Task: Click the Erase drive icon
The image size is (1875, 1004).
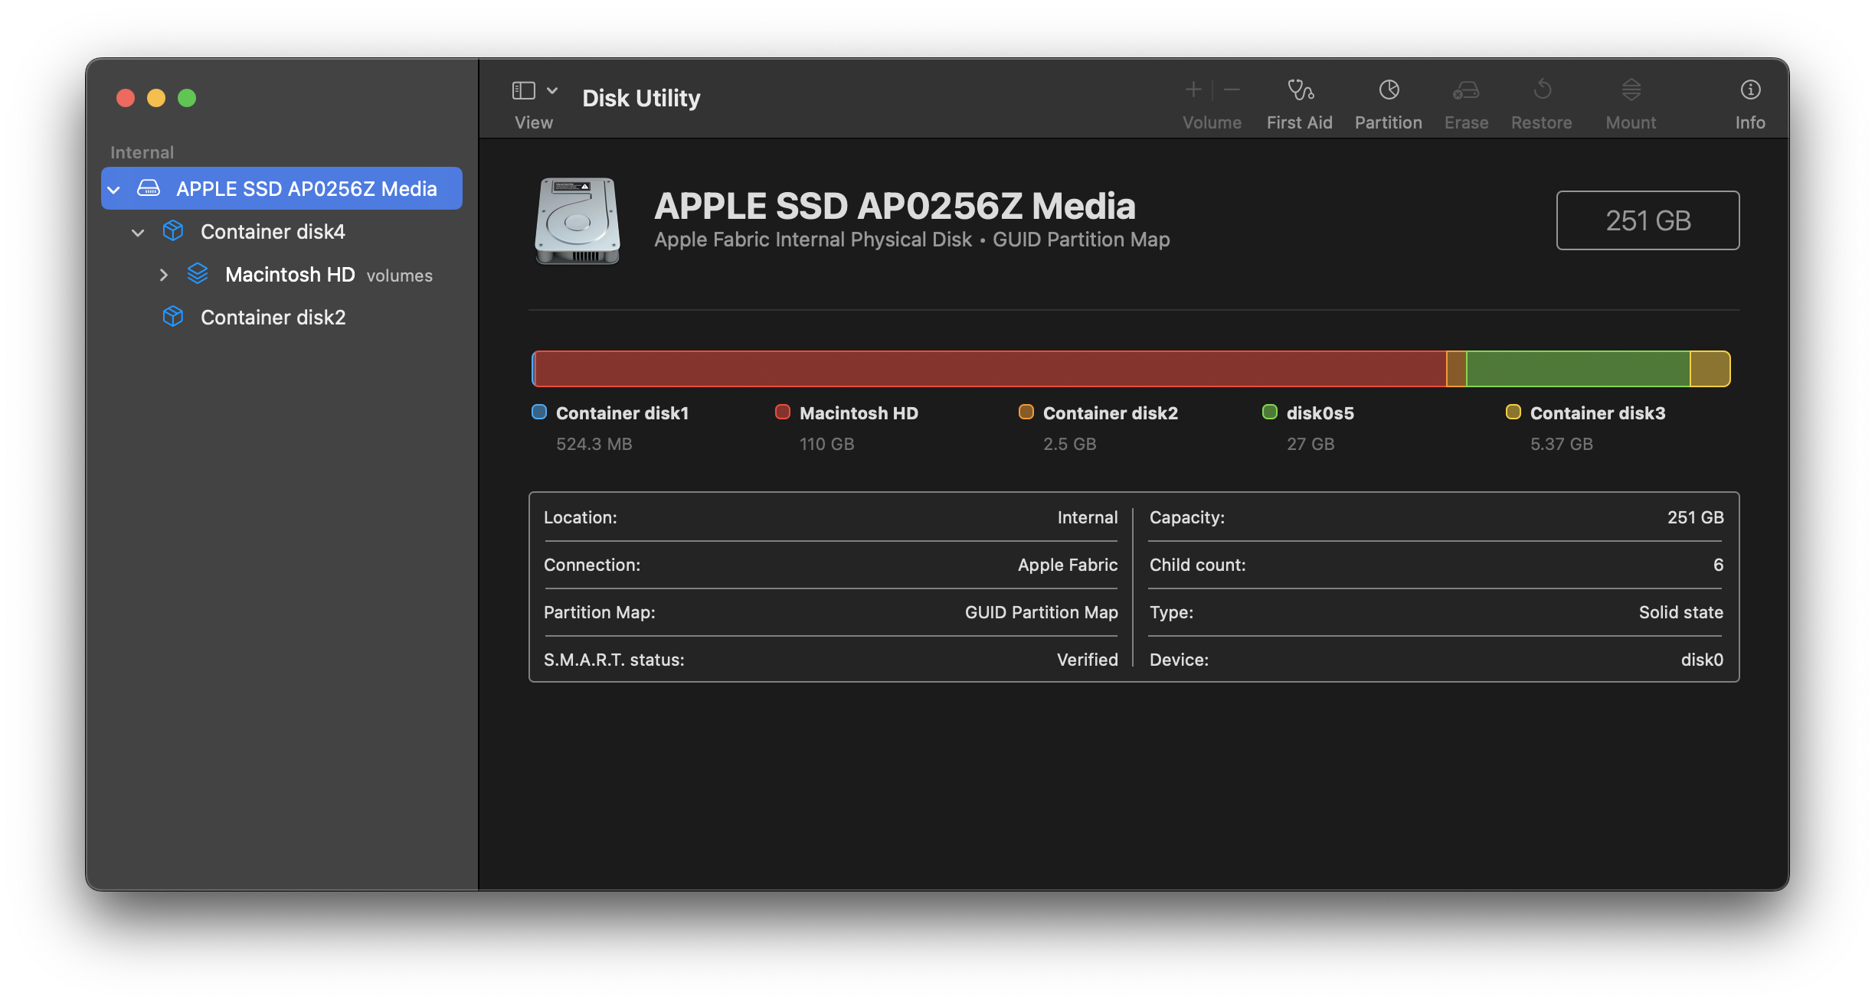Action: click(1465, 90)
